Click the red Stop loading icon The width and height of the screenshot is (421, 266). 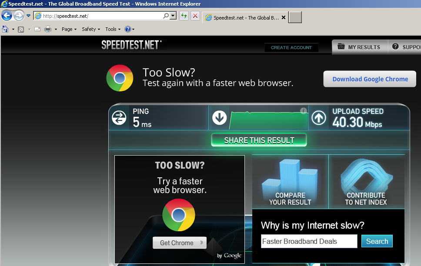[195, 16]
